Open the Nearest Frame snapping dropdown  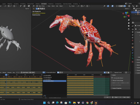pos(119,73)
